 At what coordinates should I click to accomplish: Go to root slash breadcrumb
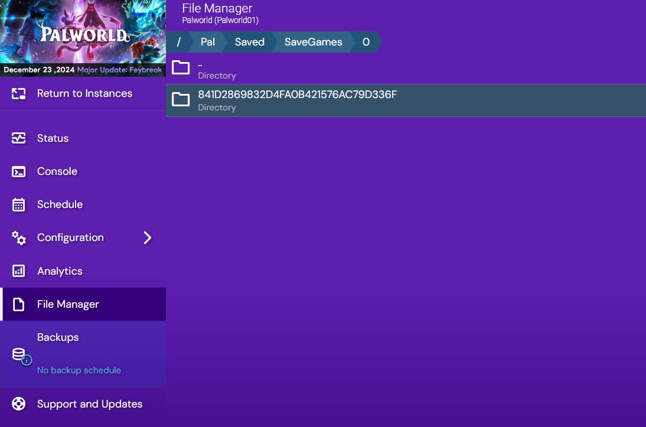click(x=178, y=43)
